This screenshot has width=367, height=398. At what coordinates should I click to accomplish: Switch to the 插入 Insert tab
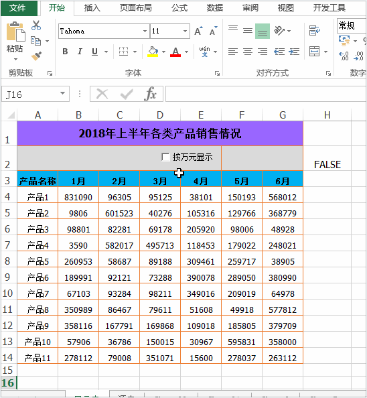(x=92, y=8)
